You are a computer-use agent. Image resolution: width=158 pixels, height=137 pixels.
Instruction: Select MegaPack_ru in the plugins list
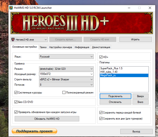point(124,75)
